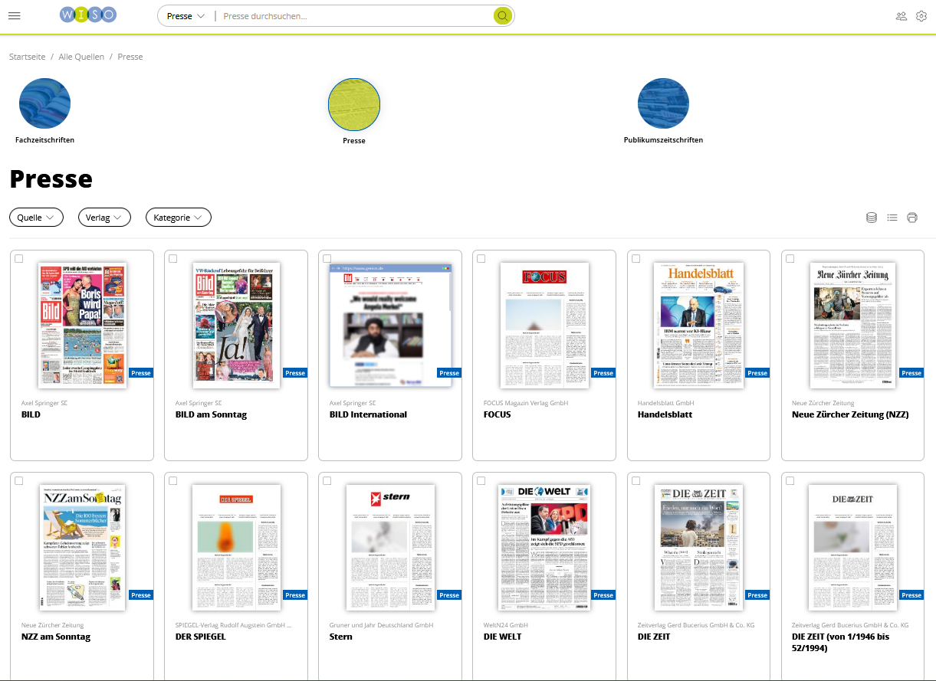This screenshot has height=681, width=936.
Task: Expand the Kategorie filter dropdown
Action: pyautogui.click(x=179, y=218)
